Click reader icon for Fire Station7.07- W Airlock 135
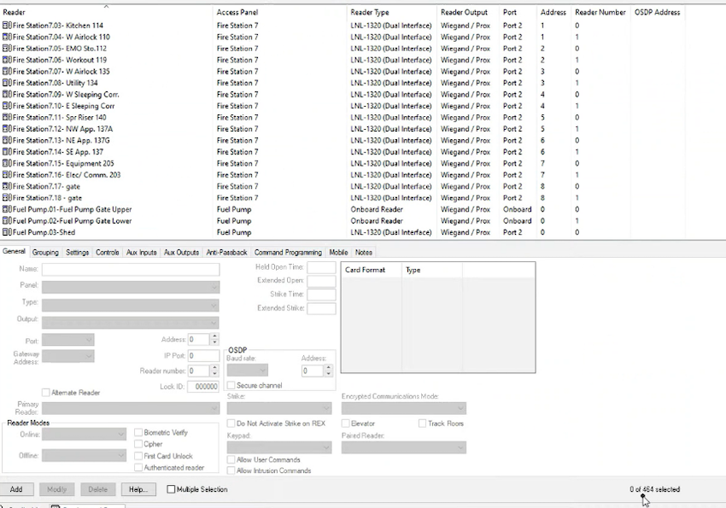726x508 pixels. [7, 72]
